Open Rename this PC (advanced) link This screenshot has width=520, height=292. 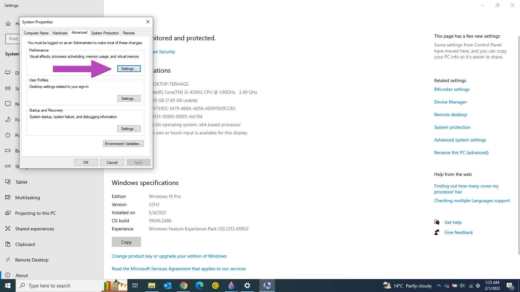[x=461, y=152]
